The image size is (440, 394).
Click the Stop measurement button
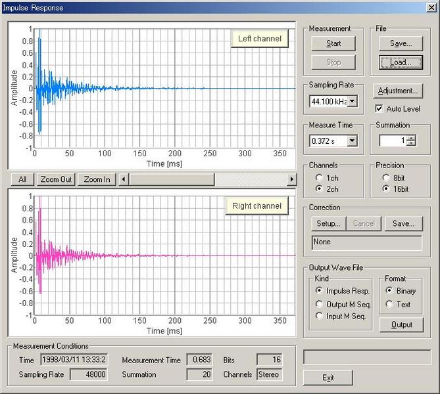[333, 62]
